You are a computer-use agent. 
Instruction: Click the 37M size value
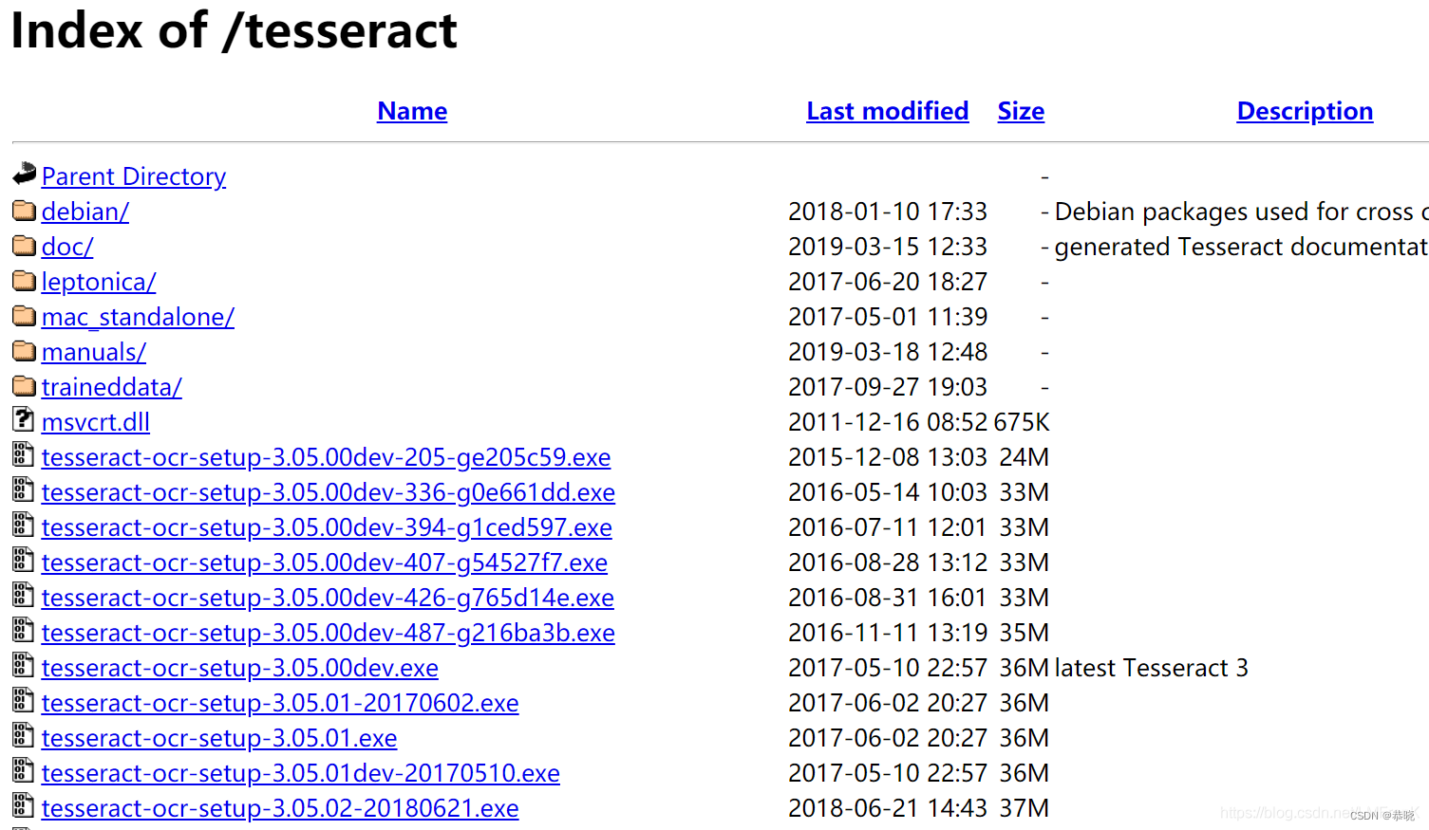[1024, 808]
